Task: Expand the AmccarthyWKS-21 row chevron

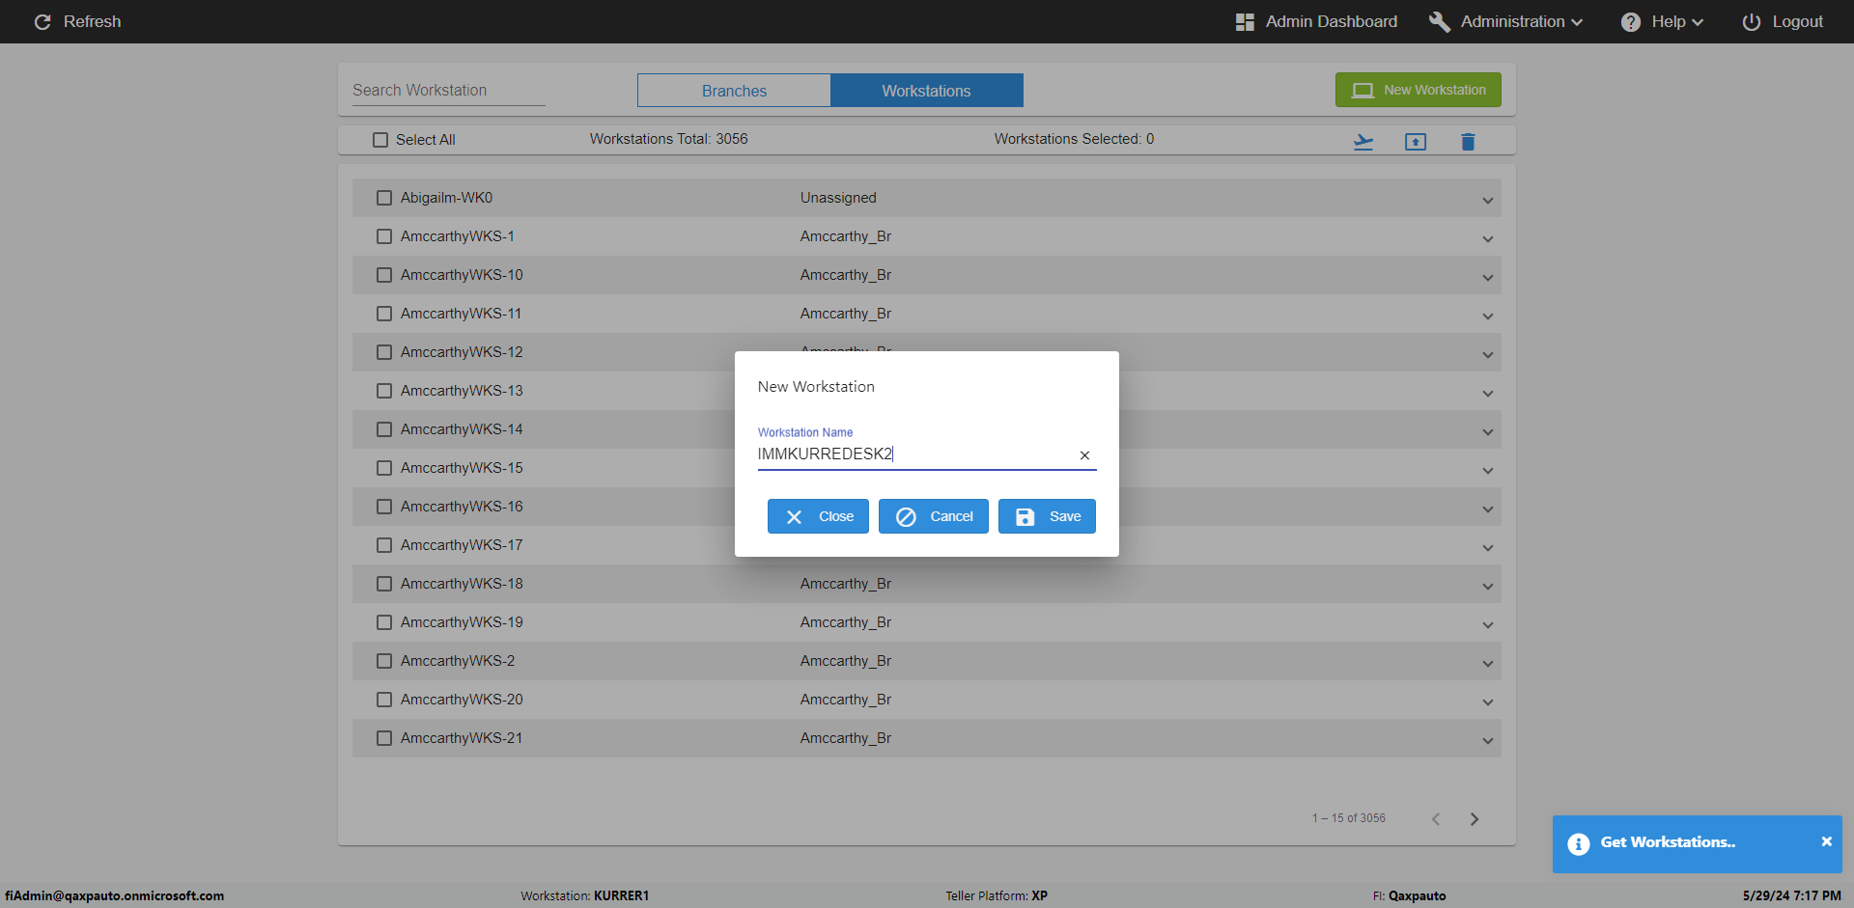Action: coord(1488,741)
